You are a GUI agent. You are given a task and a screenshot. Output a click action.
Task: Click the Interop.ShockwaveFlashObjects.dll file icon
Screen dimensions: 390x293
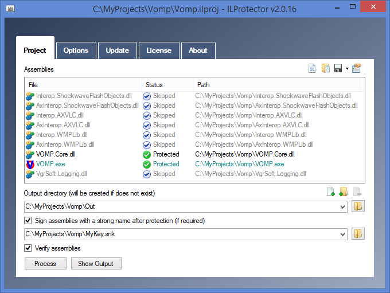[30, 96]
